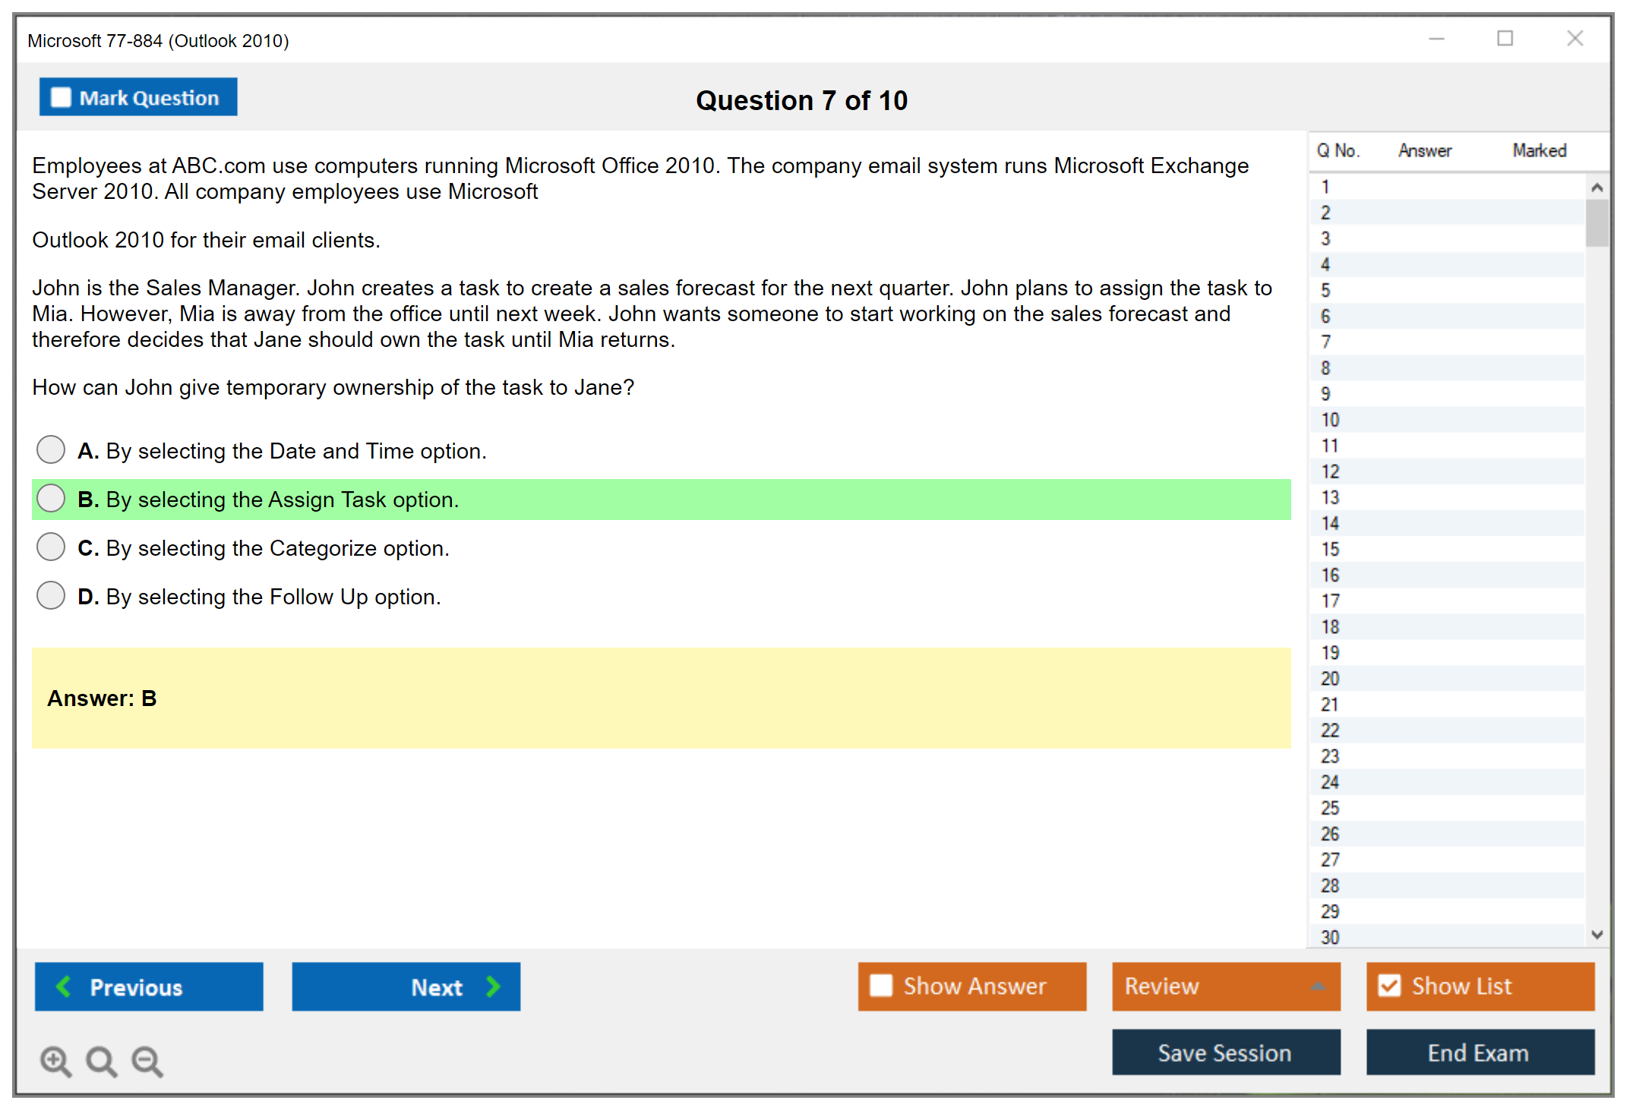Expand the Review dropdown arrow
The width and height of the screenshot is (1633, 1116).
(x=1318, y=986)
